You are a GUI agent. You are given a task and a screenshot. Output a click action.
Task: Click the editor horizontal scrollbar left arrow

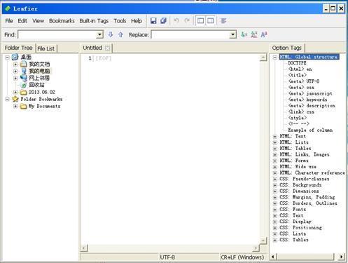click(x=84, y=248)
